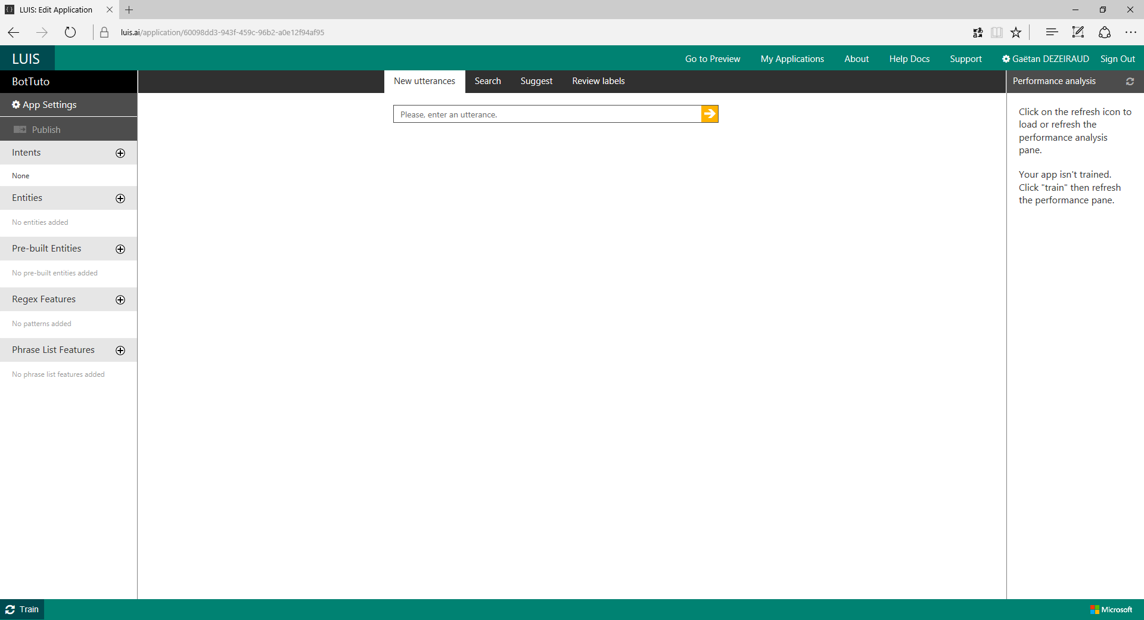Click the utterance input field
Viewport: 1144px width, 620px height.
coord(547,114)
